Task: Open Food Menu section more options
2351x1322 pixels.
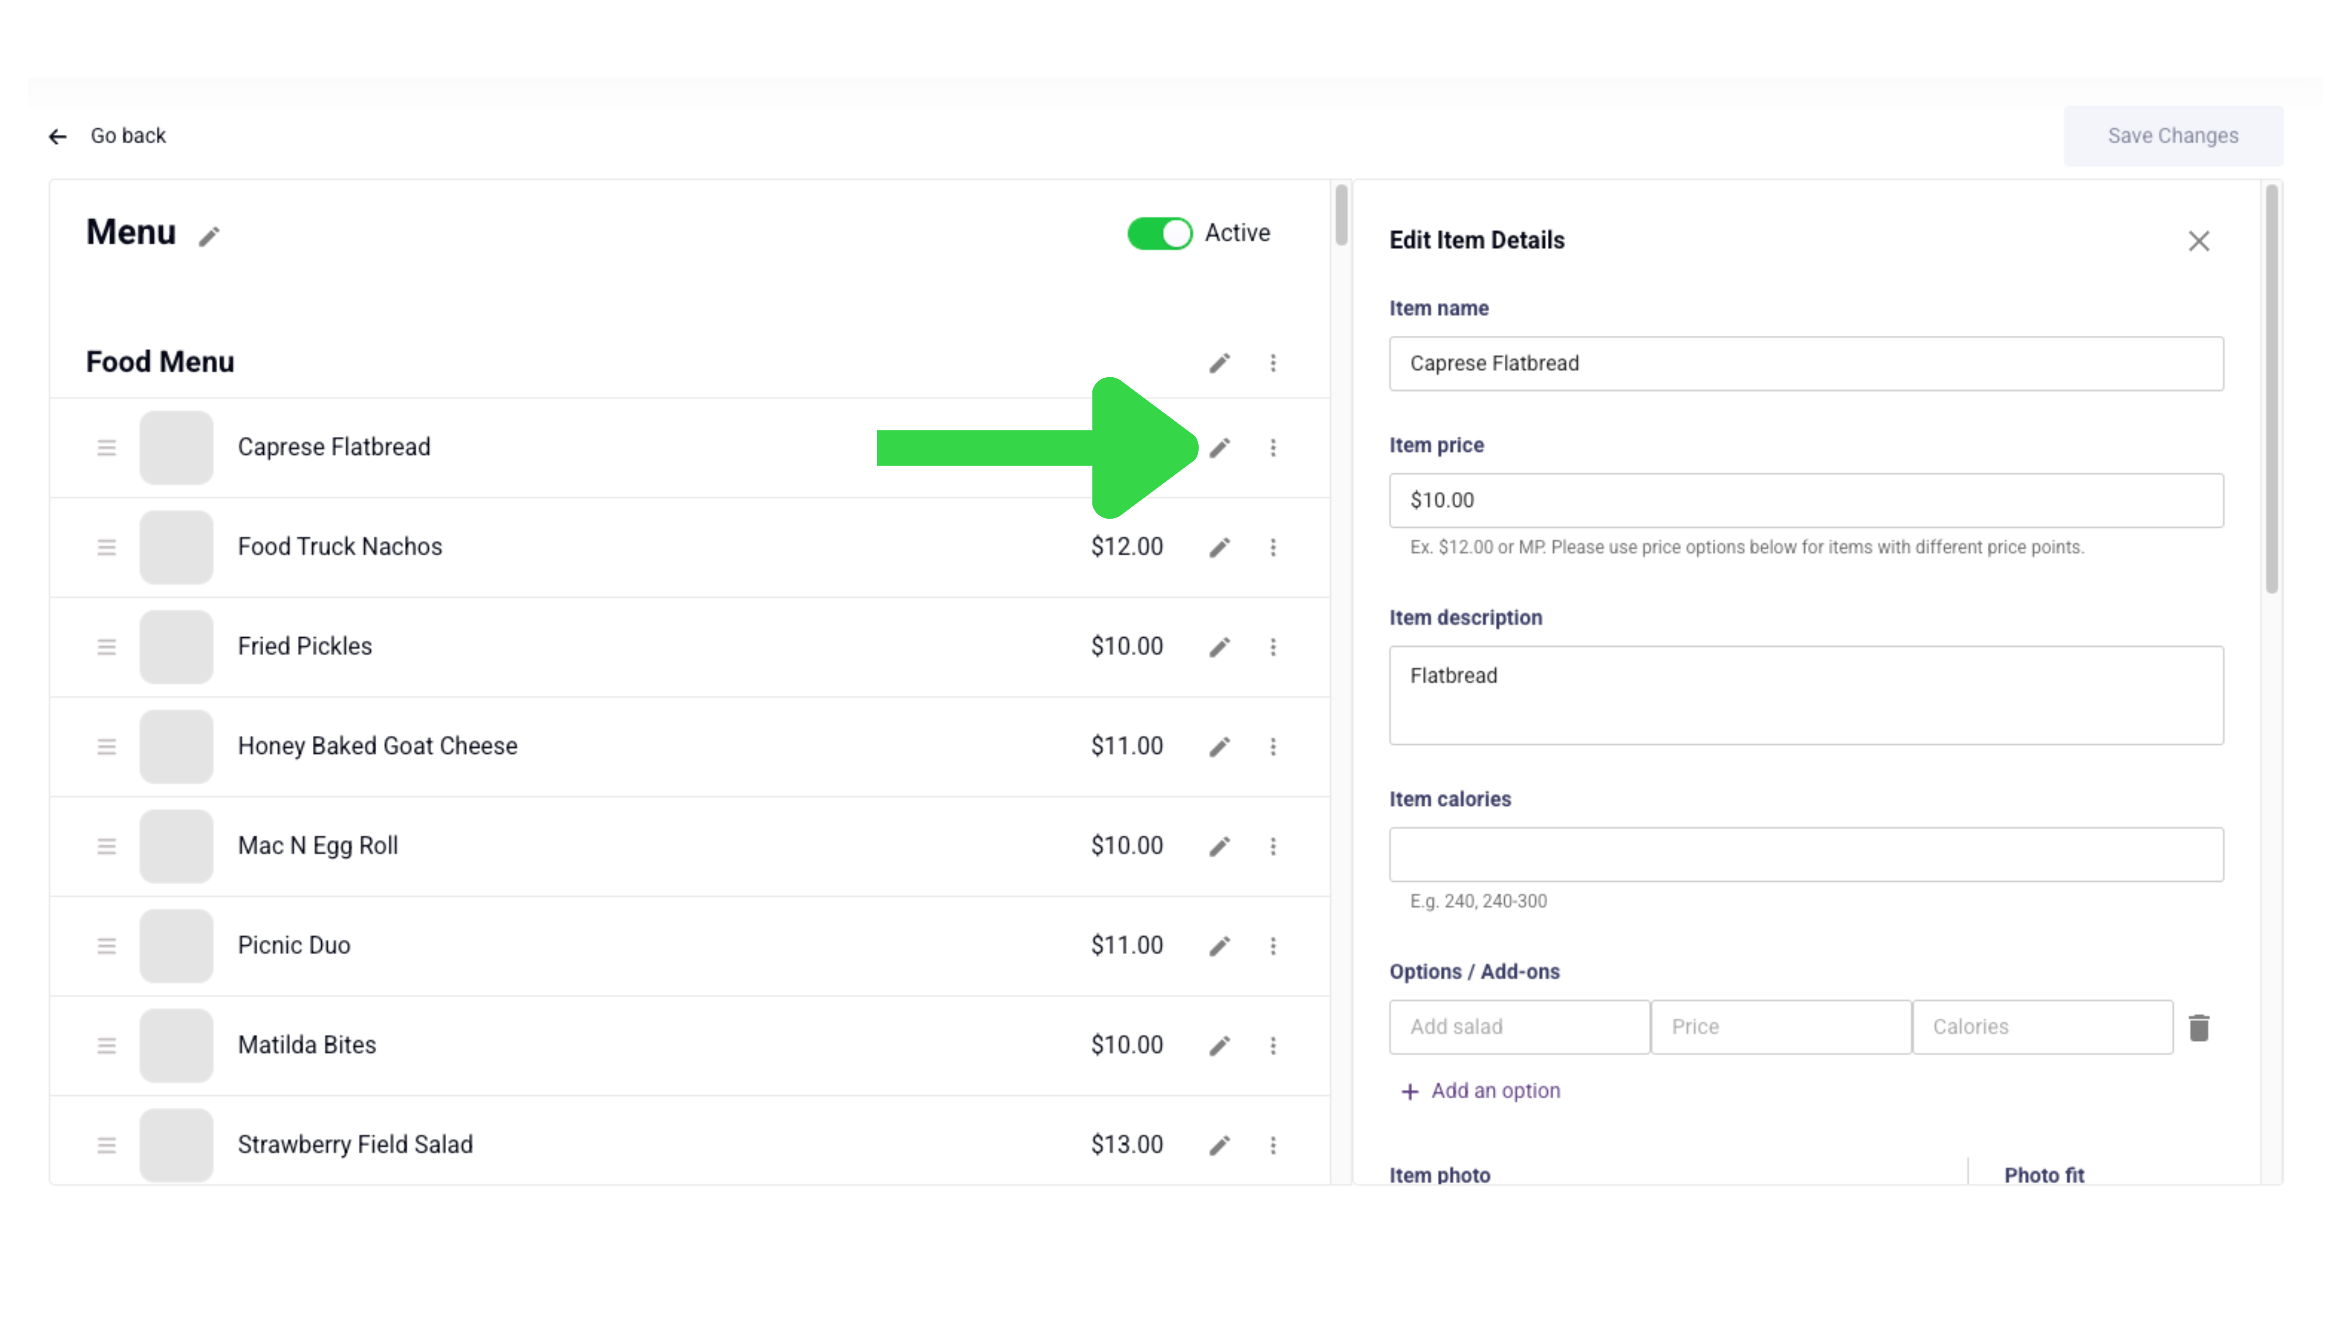Action: 1273,363
